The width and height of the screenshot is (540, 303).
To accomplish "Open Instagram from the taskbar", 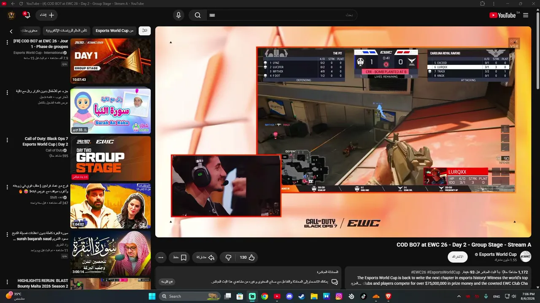I will pos(339,296).
